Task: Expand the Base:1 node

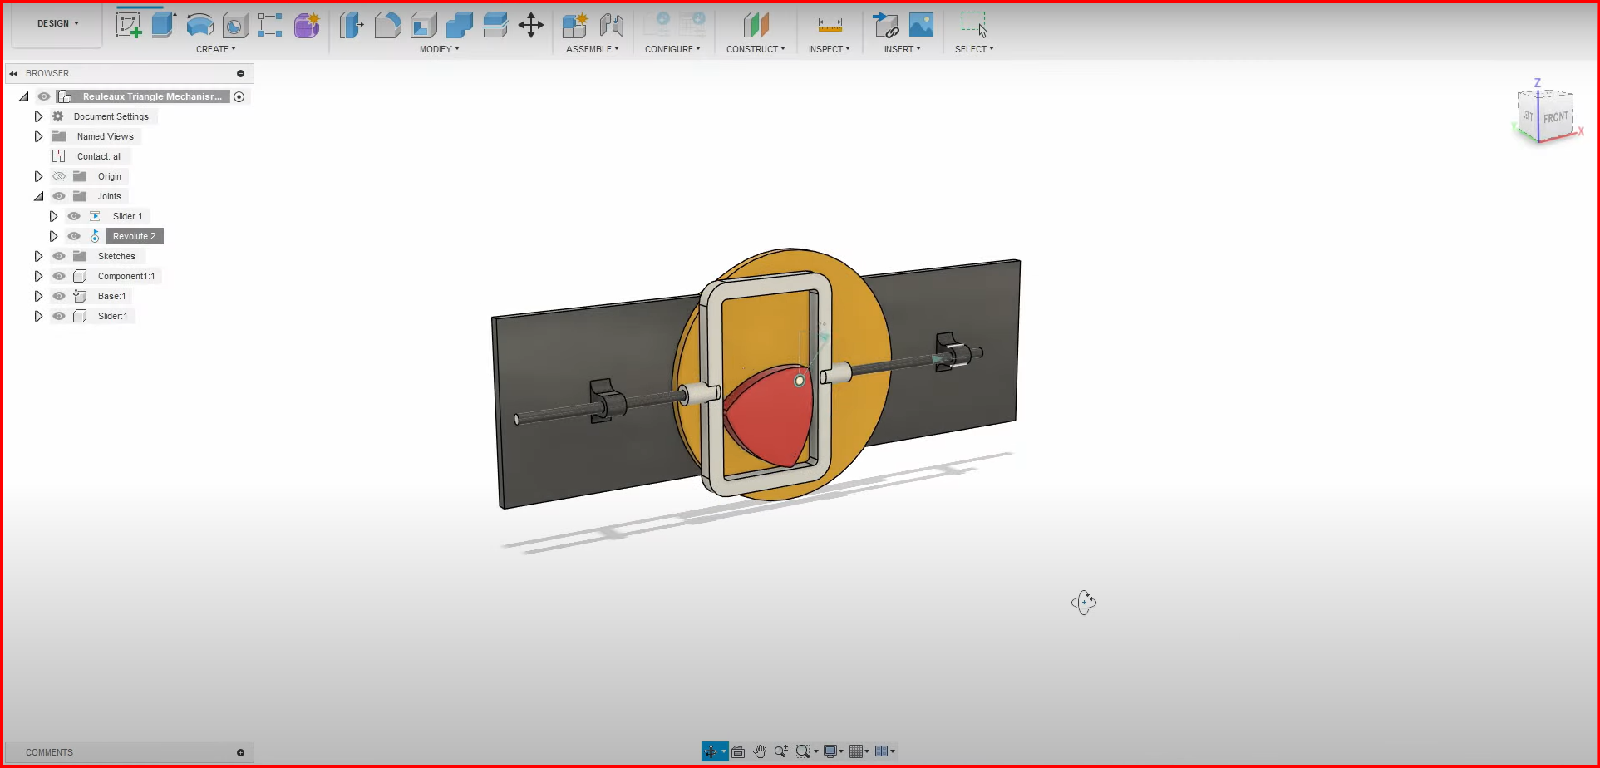Action: pos(38,296)
